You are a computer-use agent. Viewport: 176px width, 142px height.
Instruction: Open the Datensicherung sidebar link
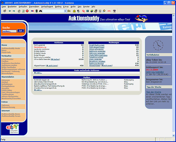pos(8,107)
